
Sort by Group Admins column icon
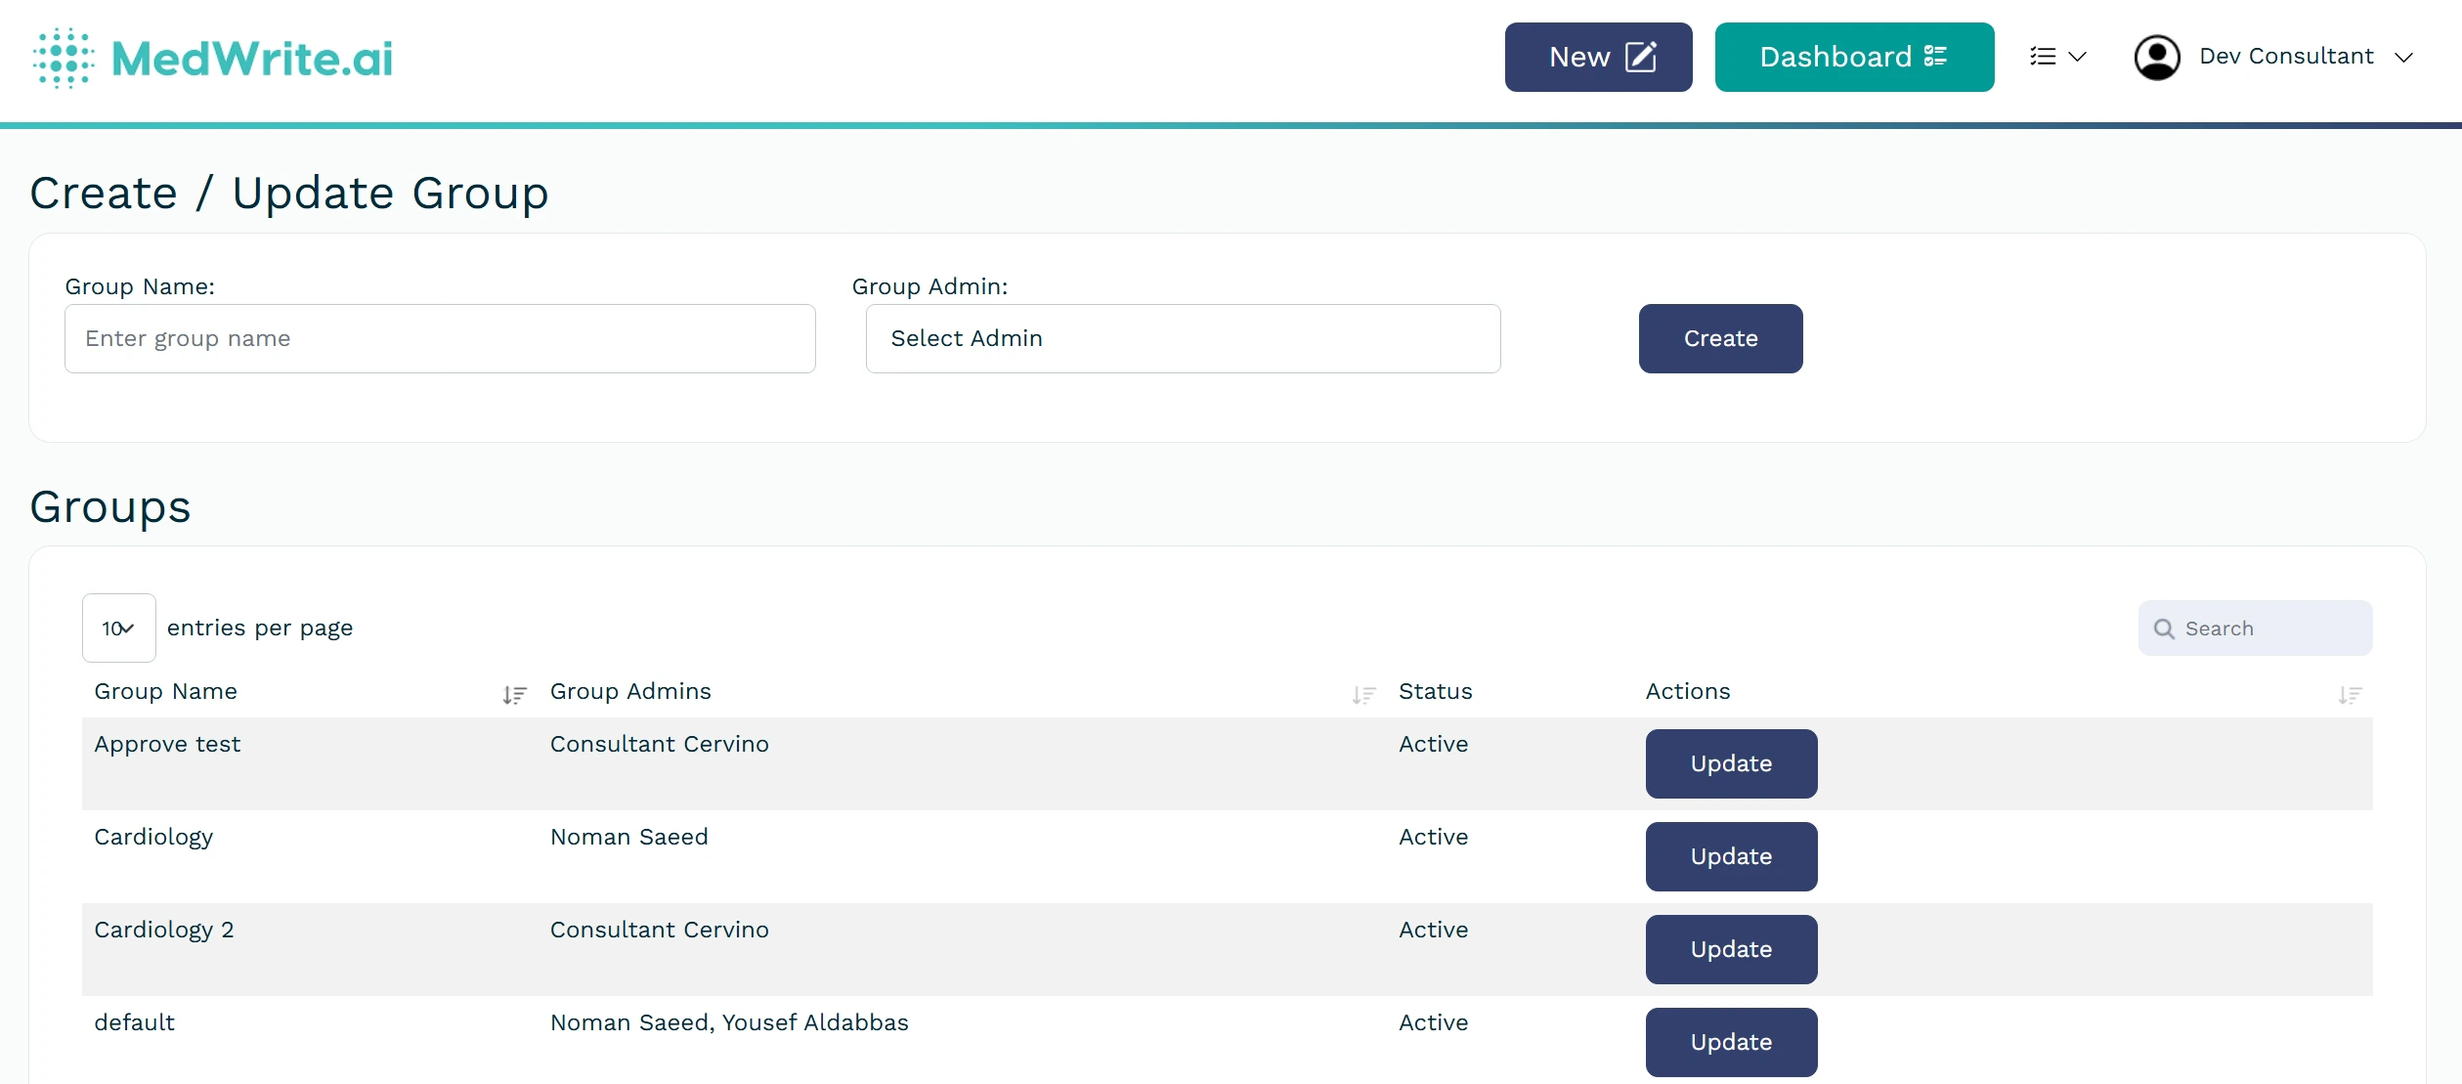coord(1363,695)
